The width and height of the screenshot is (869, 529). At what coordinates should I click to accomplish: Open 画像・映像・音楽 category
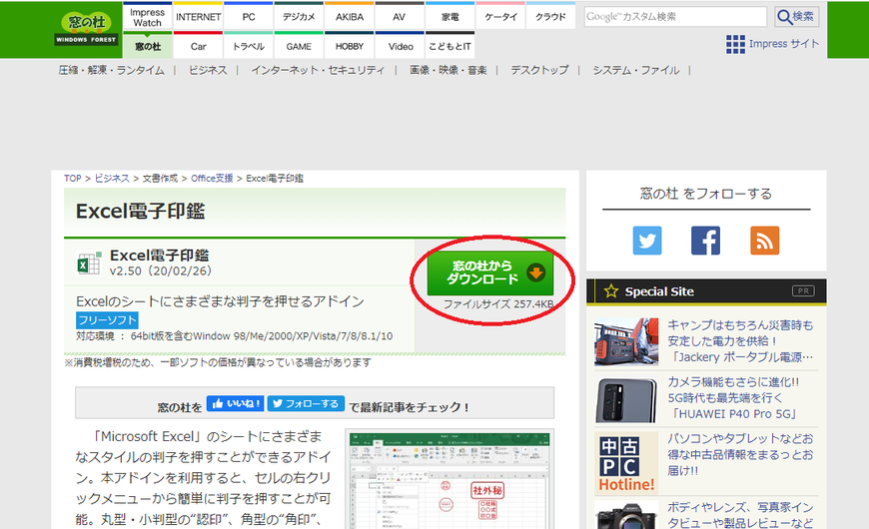(x=447, y=70)
